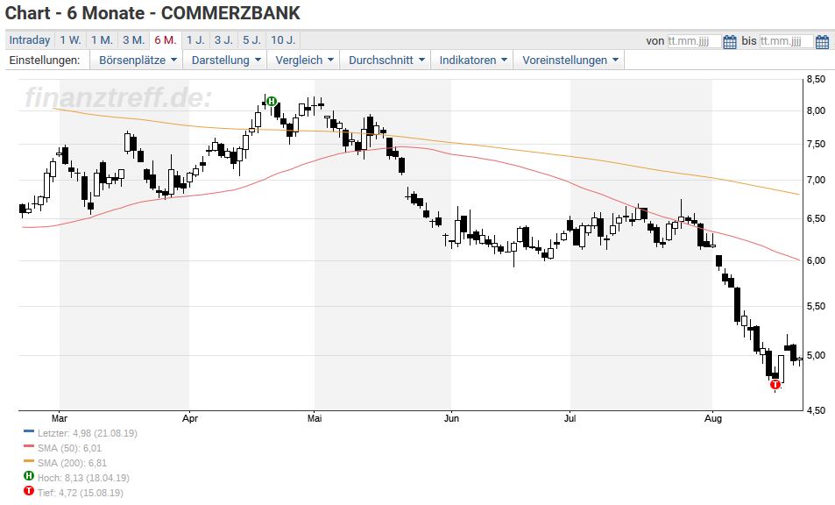This screenshot has width=835, height=505.
Task: Switch to the Intraday time range tab
Action: (30, 40)
